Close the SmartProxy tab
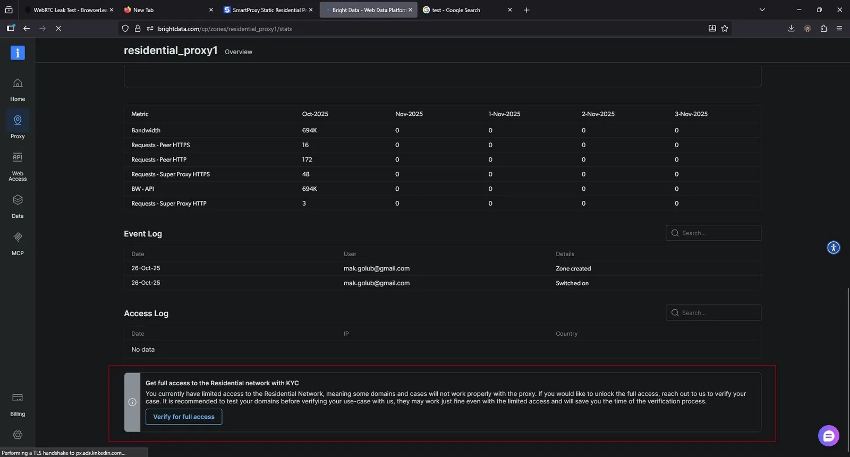Viewport: 850px width, 457px height. [x=310, y=10]
